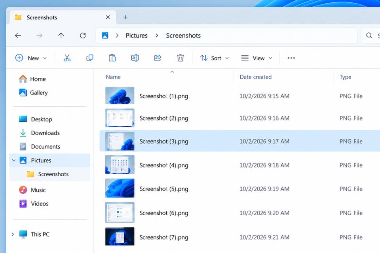Select file name Screenshot (4).png

click(164, 165)
